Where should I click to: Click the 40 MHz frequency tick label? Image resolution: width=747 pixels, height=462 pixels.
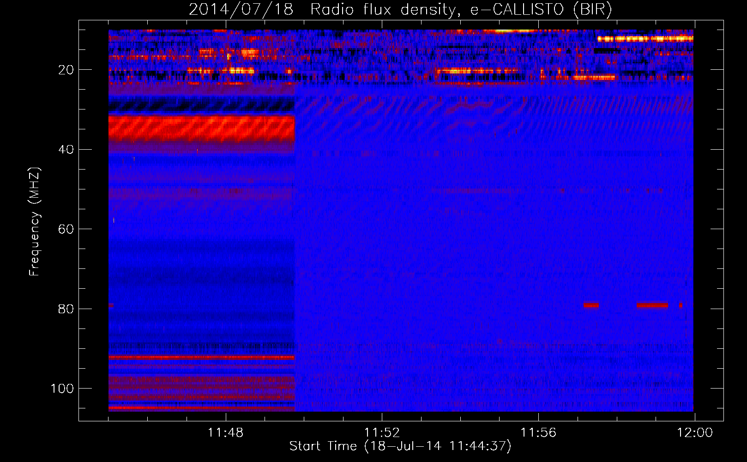[x=66, y=150]
